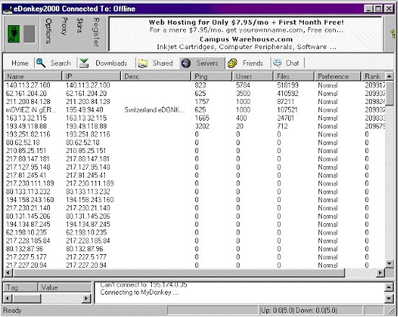Click the Connecting to MyDonkey log line

[x=140, y=292]
